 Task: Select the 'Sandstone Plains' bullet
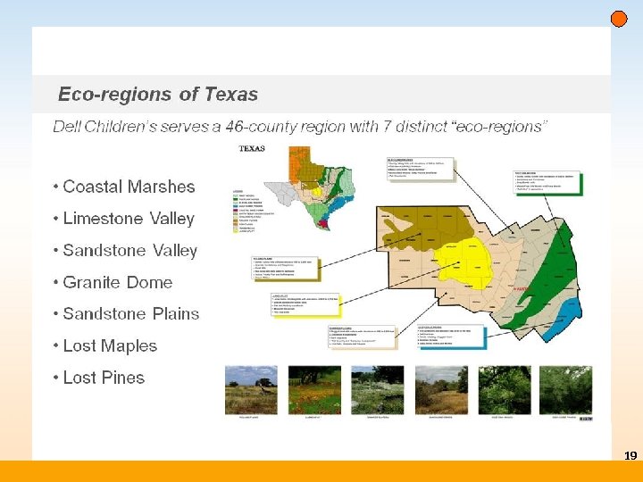click(126, 314)
